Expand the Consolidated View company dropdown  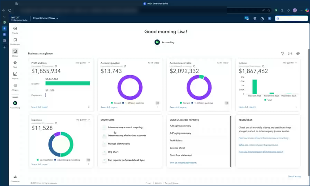pos(45,18)
